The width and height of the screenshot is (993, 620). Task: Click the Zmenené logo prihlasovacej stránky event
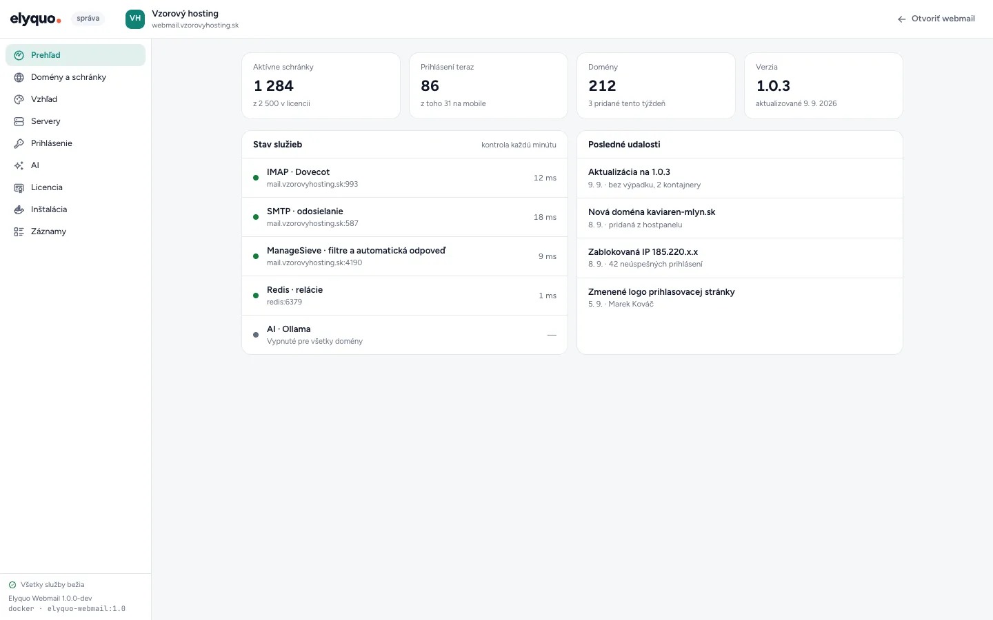tap(740, 298)
